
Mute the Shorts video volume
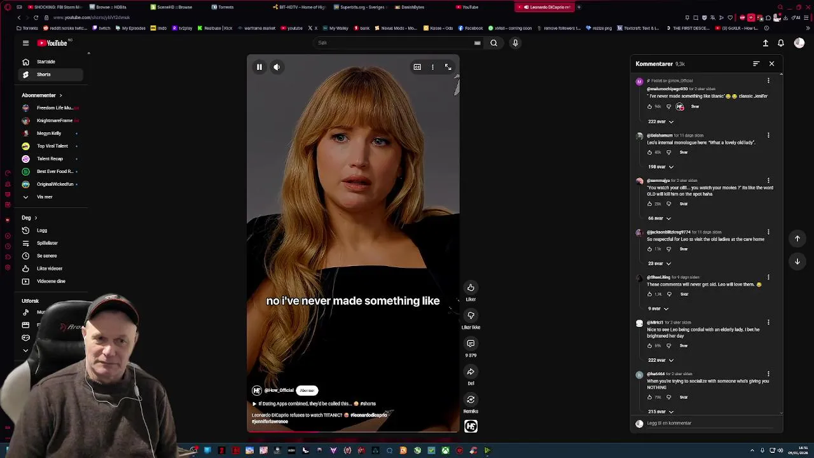277,67
